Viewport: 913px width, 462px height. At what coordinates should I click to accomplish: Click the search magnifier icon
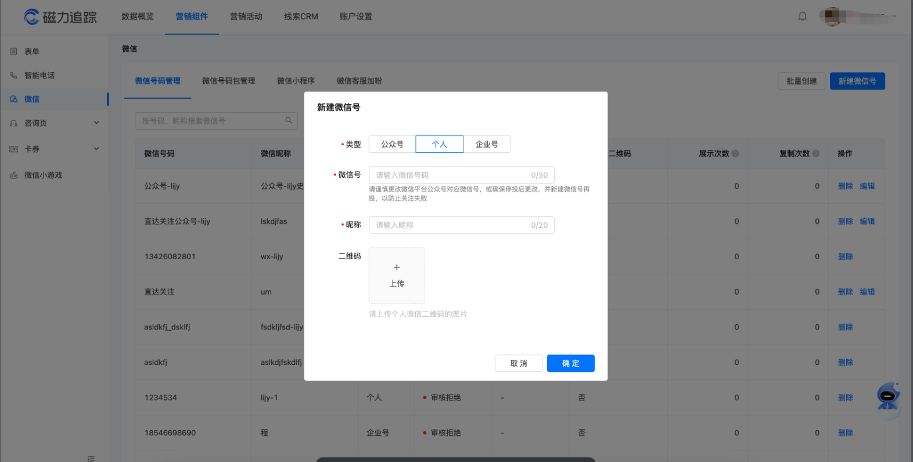289,121
